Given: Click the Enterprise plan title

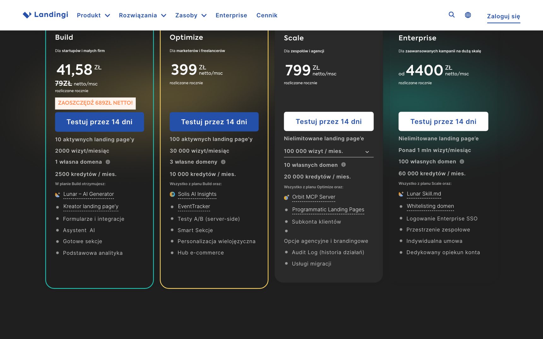Looking at the screenshot, I should (x=417, y=38).
